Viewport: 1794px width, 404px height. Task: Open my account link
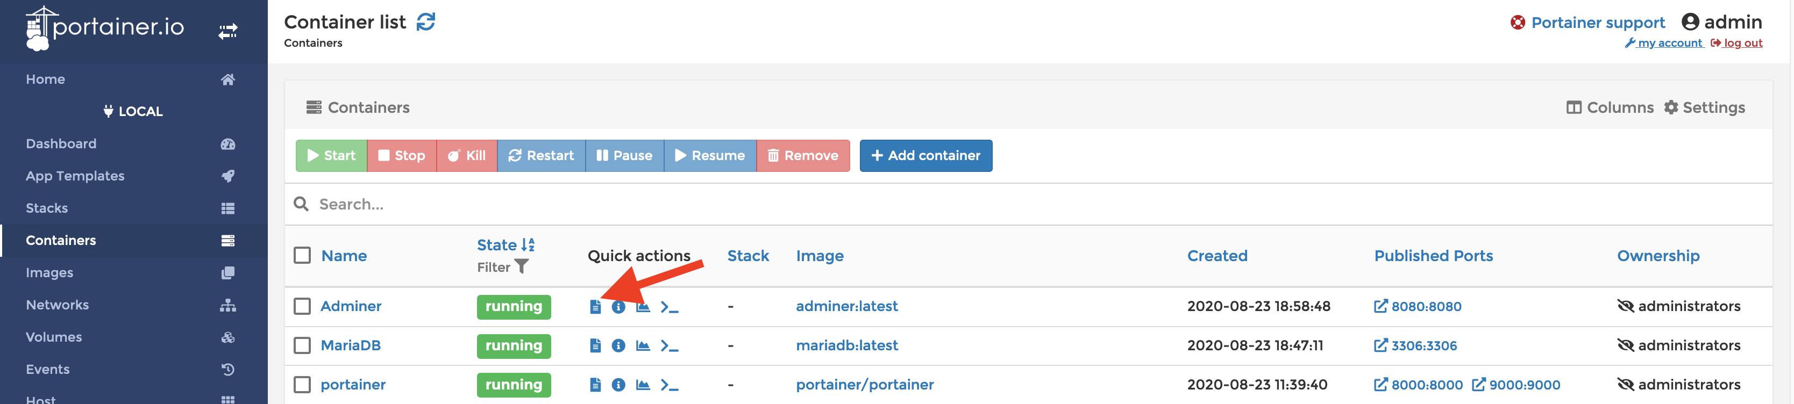coord(1664,43)
